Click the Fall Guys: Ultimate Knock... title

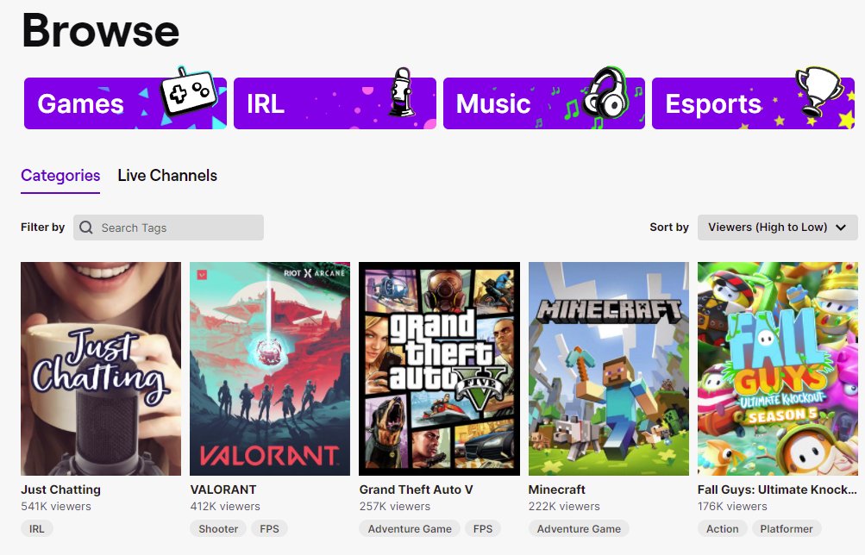coord(777,490)
